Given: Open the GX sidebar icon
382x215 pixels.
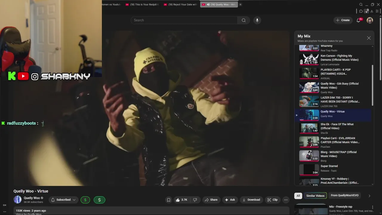Looking at the screenshot, I should pyautogui.click(x=4, y=205).
